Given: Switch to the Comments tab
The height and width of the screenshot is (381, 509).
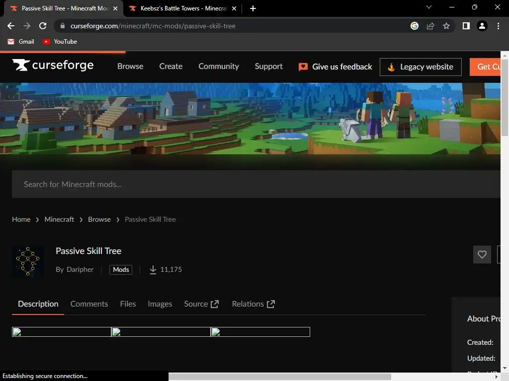Looking at the screenshot, I should pyautogui.click(x=89, y=304).
